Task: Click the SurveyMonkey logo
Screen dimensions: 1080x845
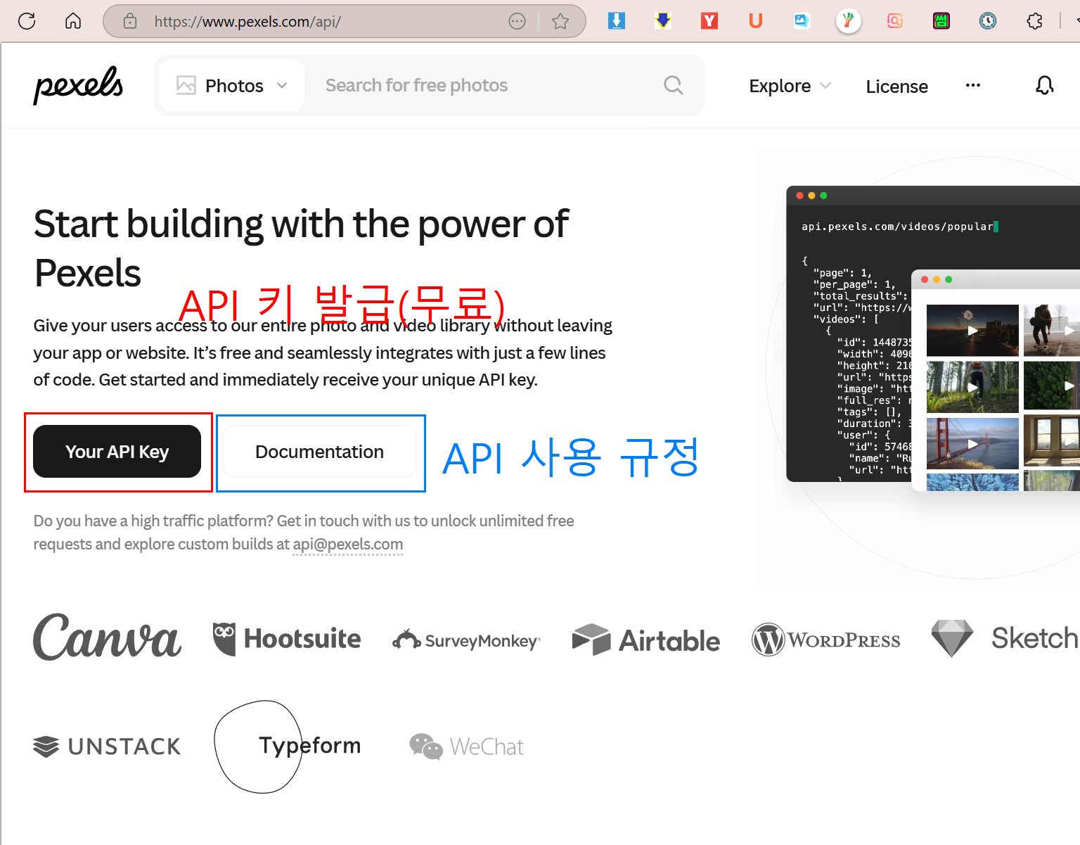Action: (466, 640)
